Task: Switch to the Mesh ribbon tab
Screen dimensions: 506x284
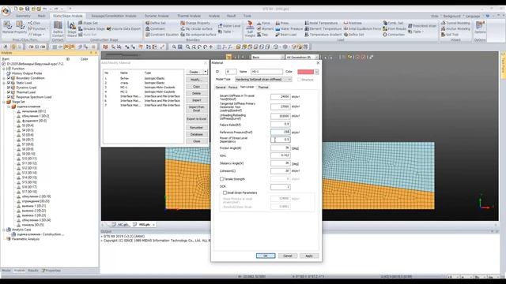Action: tap(42, 16)
